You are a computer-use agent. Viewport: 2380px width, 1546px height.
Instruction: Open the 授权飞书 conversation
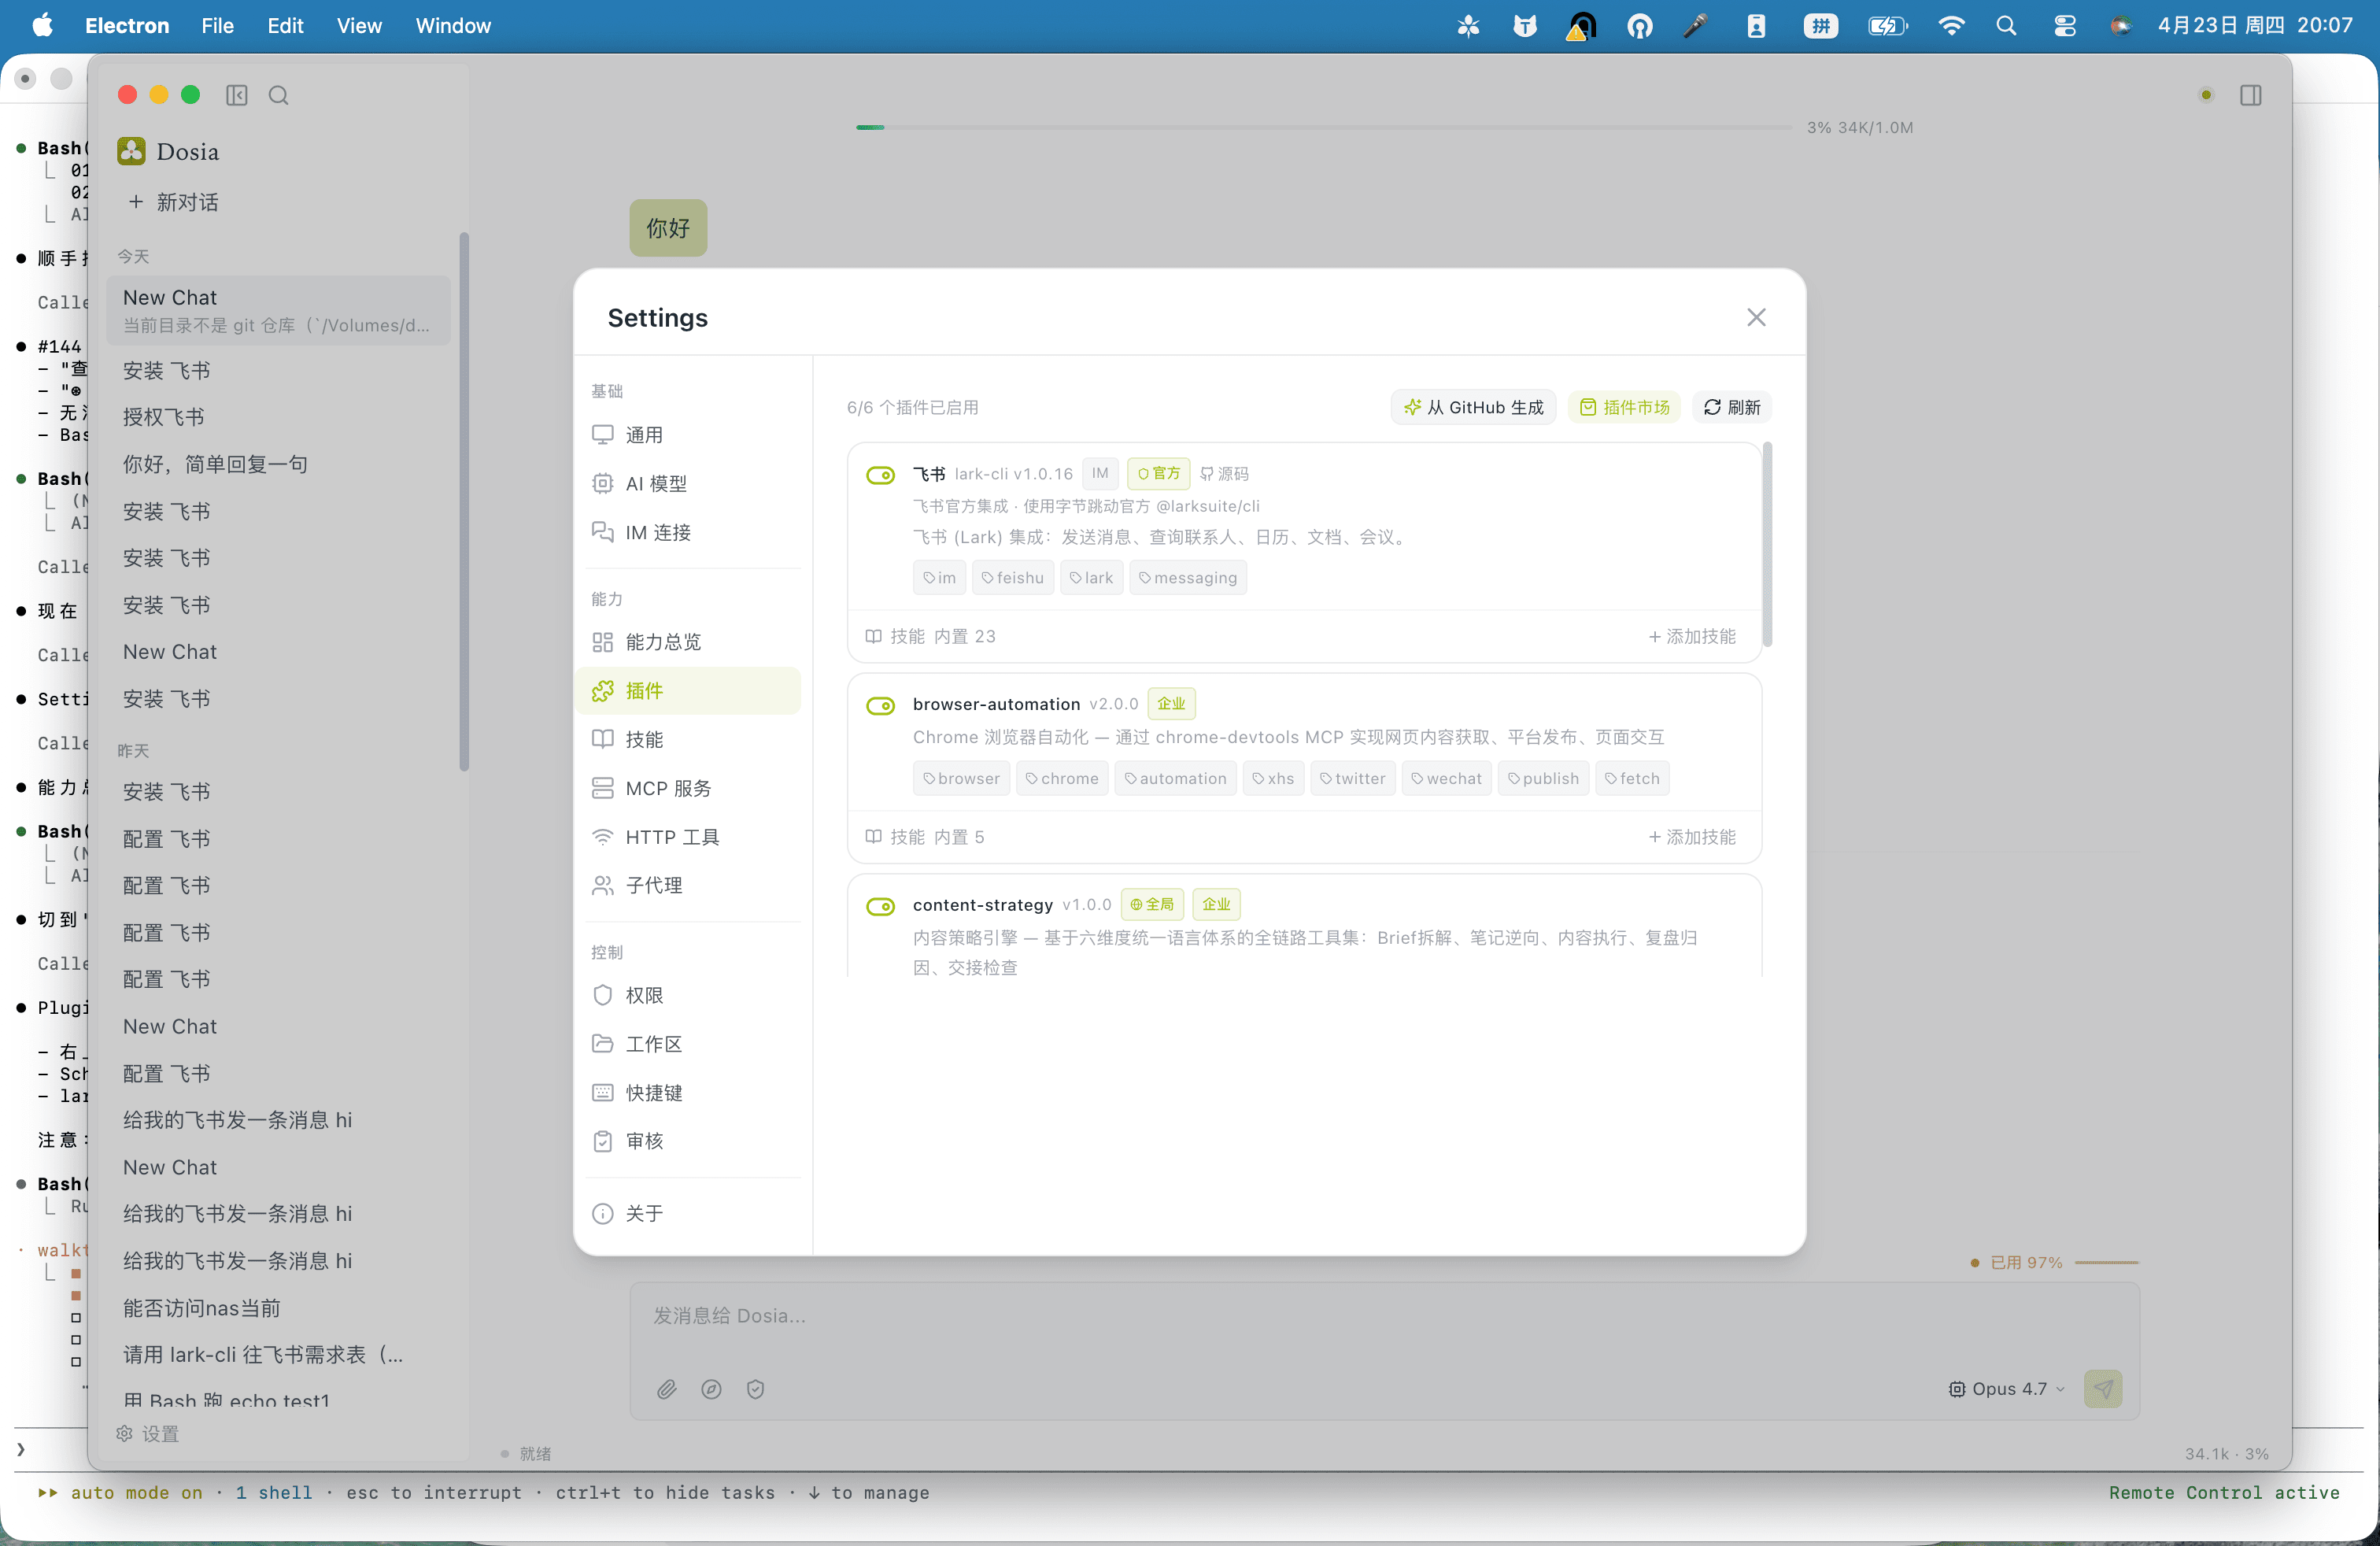point(278,417)
